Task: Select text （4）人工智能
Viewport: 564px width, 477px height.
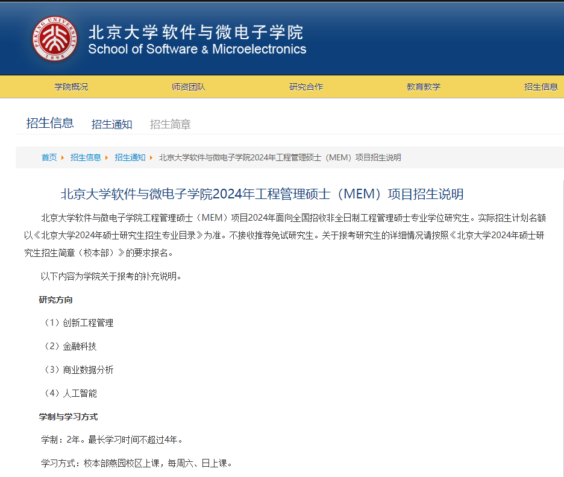Action: tap(69, 393)
